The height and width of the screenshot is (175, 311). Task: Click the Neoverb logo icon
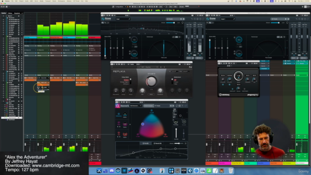click(x=118, y=106)
